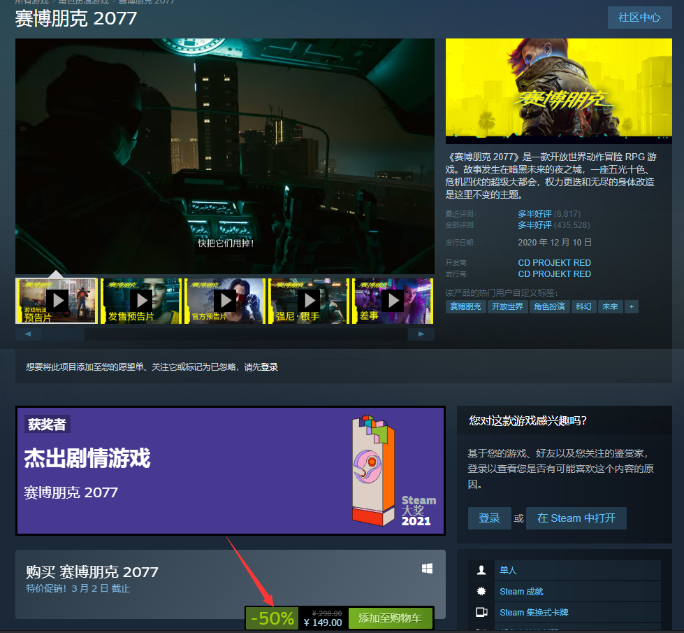Click the 登录 login button in sidebar

(x=489, y=518)
